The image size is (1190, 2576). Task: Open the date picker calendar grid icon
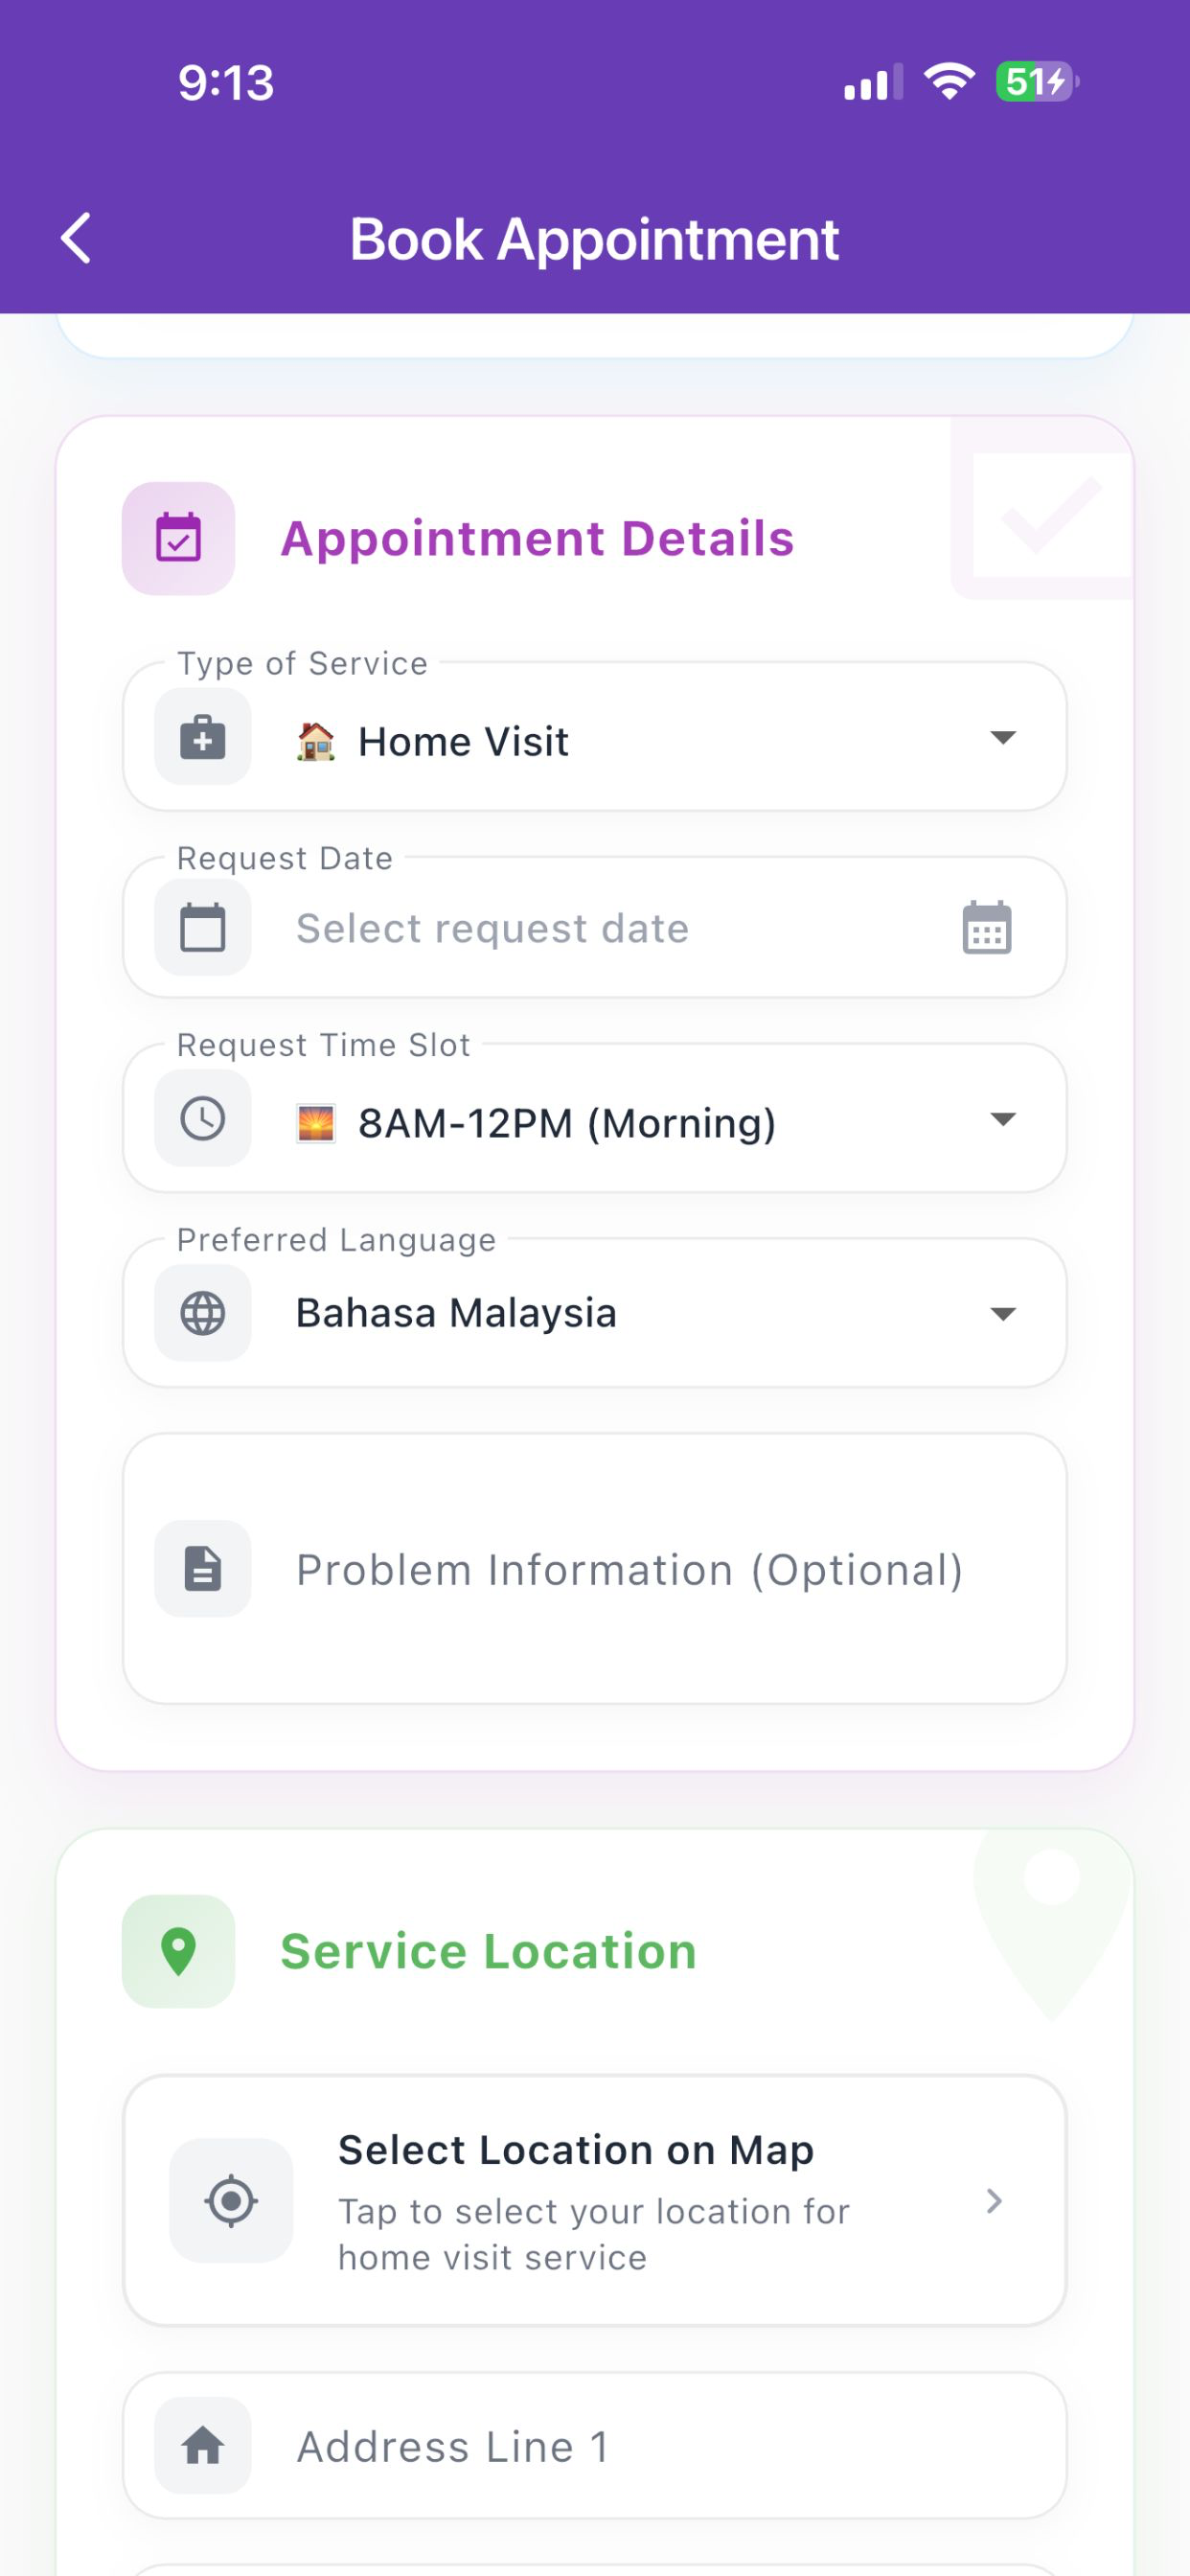pyautogui.click(x=987, y=927)
